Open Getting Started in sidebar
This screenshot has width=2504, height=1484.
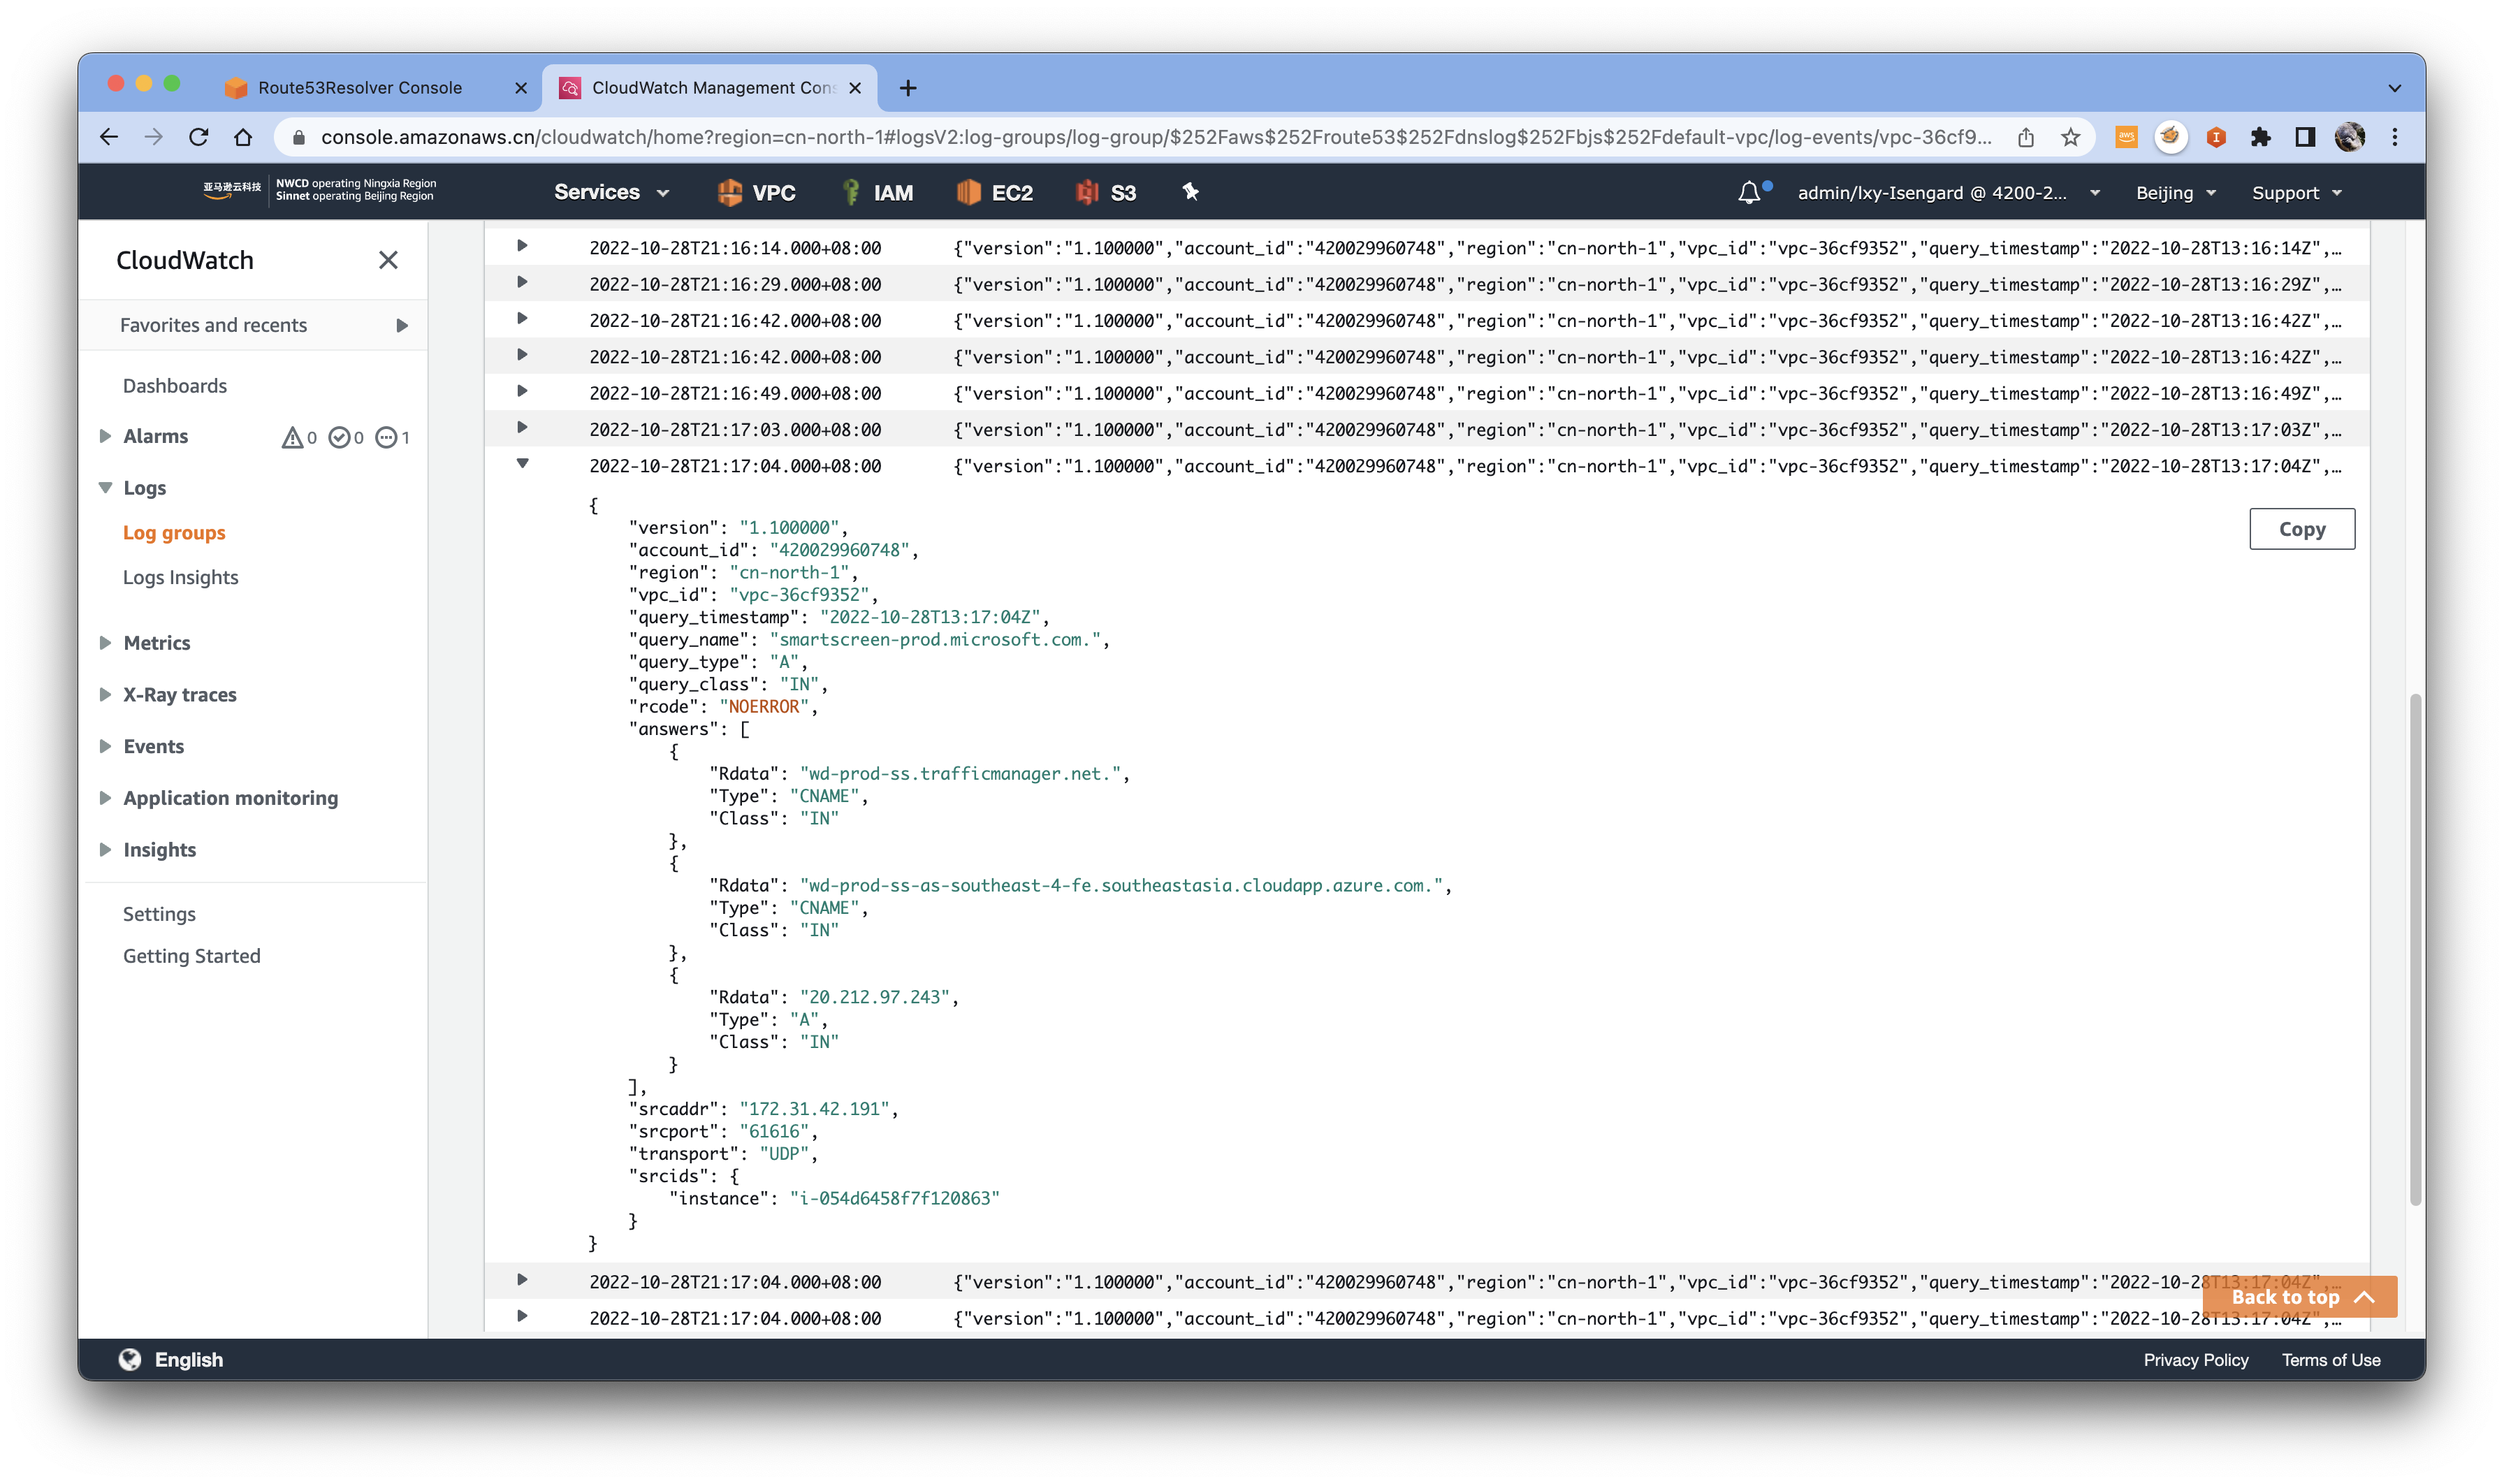click(191, 956)
